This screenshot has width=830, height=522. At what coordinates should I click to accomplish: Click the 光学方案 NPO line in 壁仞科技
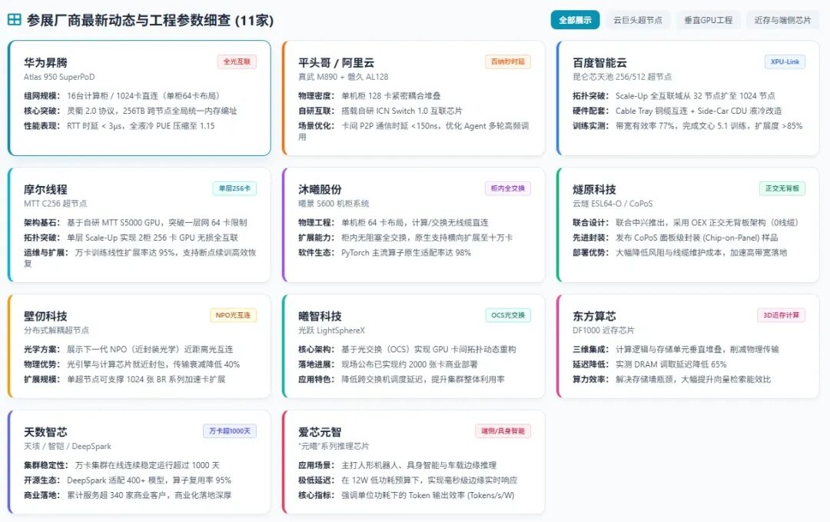click(128, 349)
